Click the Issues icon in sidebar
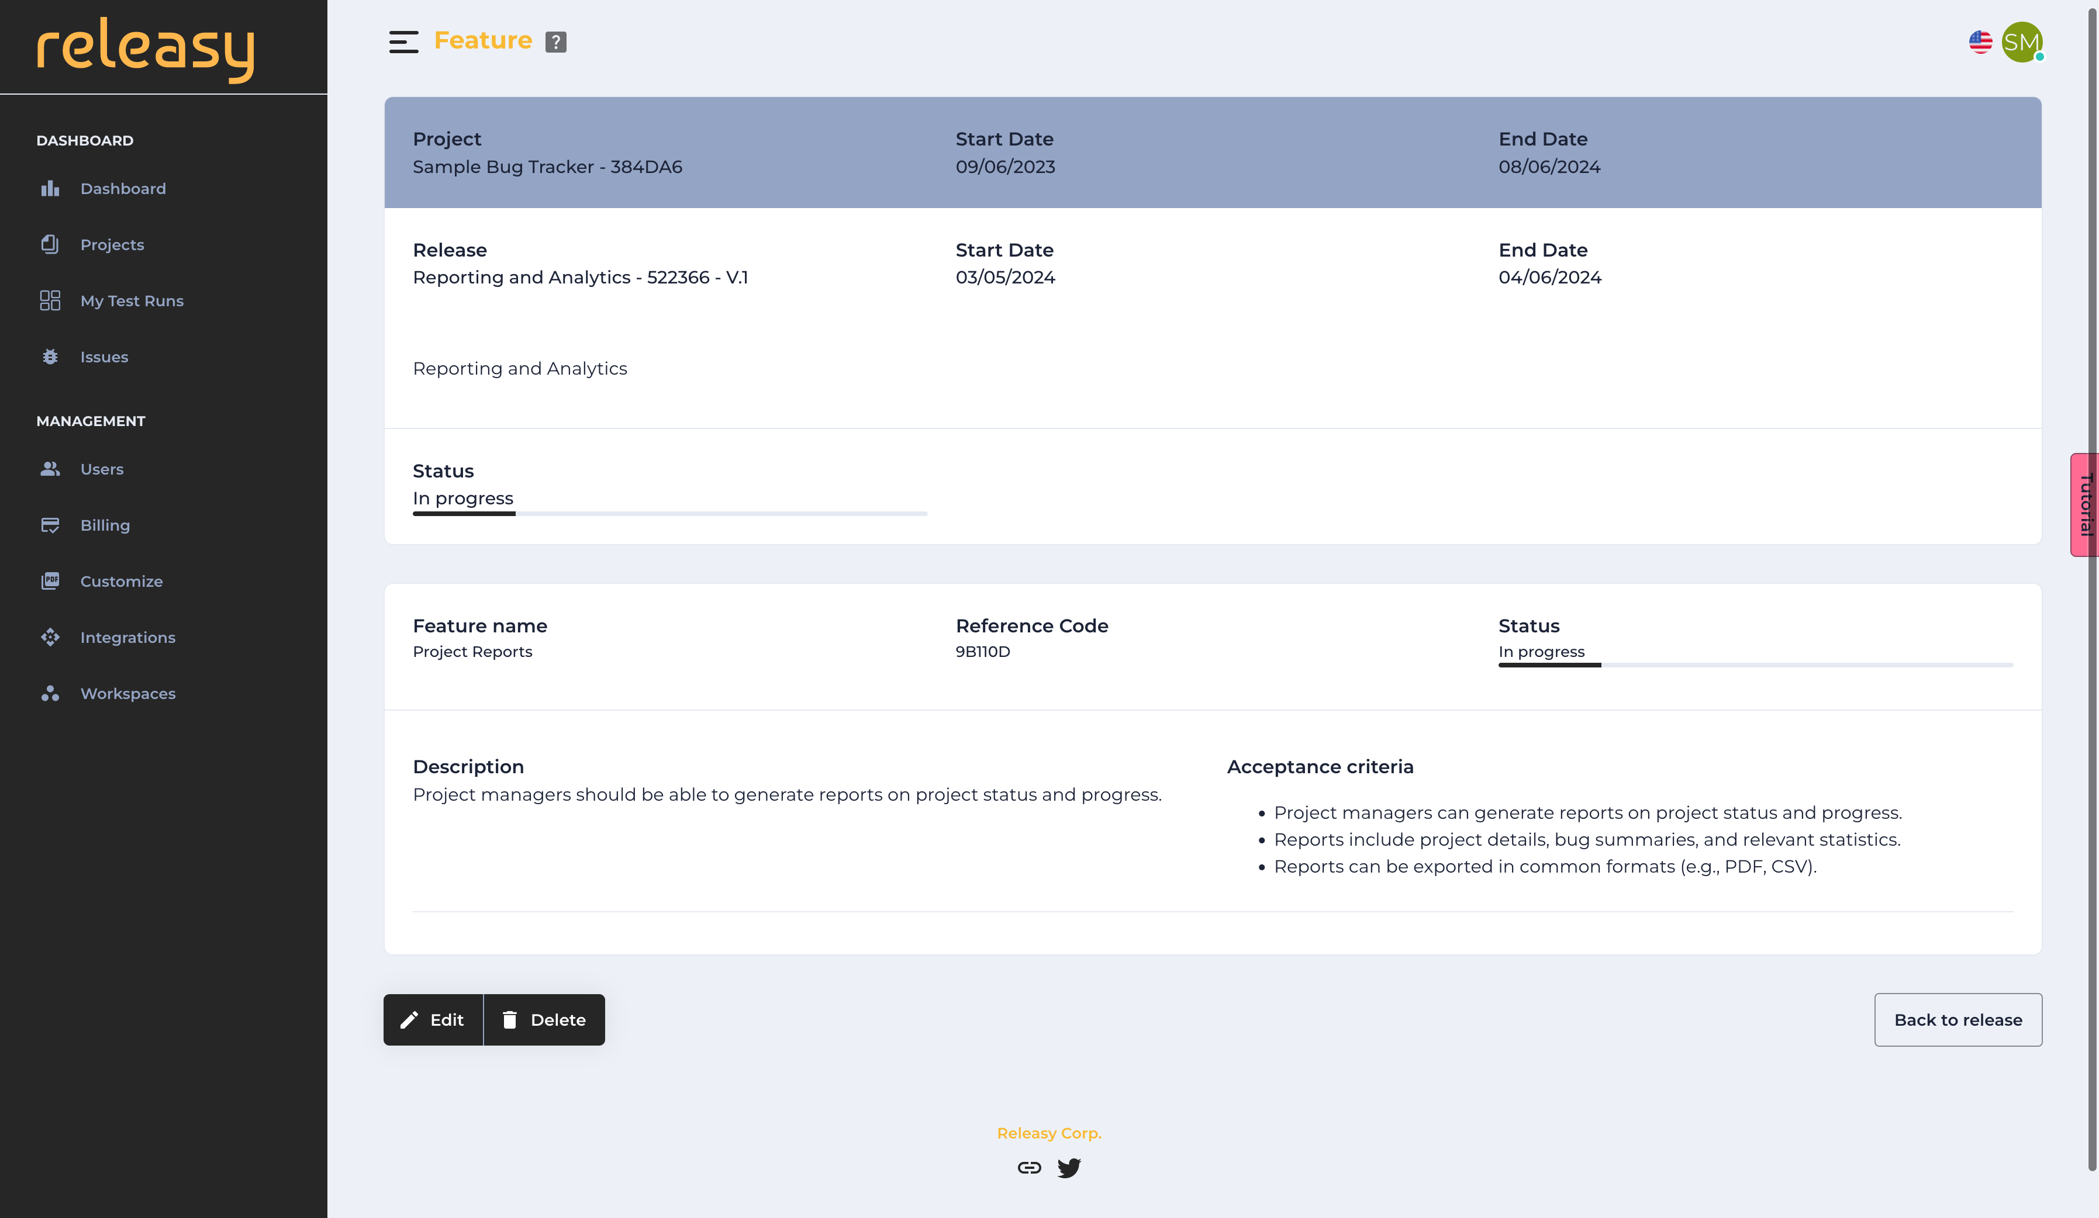 pos(49,355)
